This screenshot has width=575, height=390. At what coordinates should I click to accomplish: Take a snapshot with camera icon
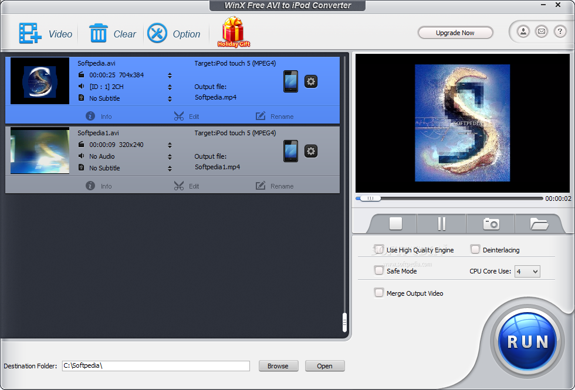[492, 224]
